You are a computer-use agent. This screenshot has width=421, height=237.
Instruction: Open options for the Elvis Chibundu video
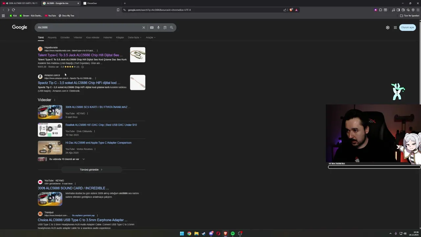94,131
